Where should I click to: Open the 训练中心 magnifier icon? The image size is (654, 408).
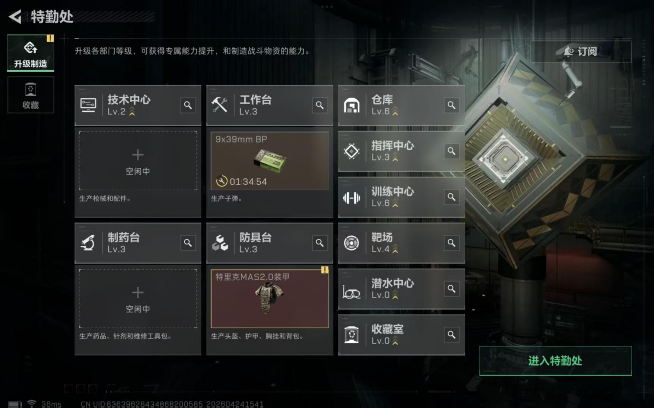[x=451, y=197]
